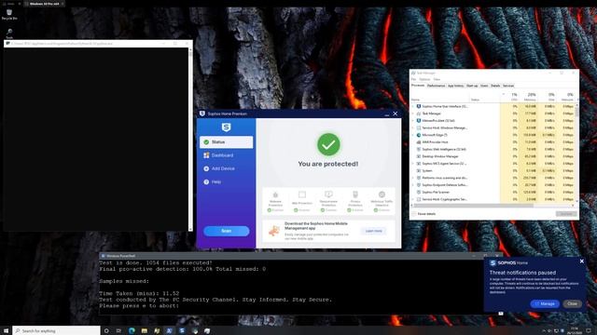This screenshot has width=597, height=335.
Task: Switch to Services tab in Task Manager
Action: [508, 86]
